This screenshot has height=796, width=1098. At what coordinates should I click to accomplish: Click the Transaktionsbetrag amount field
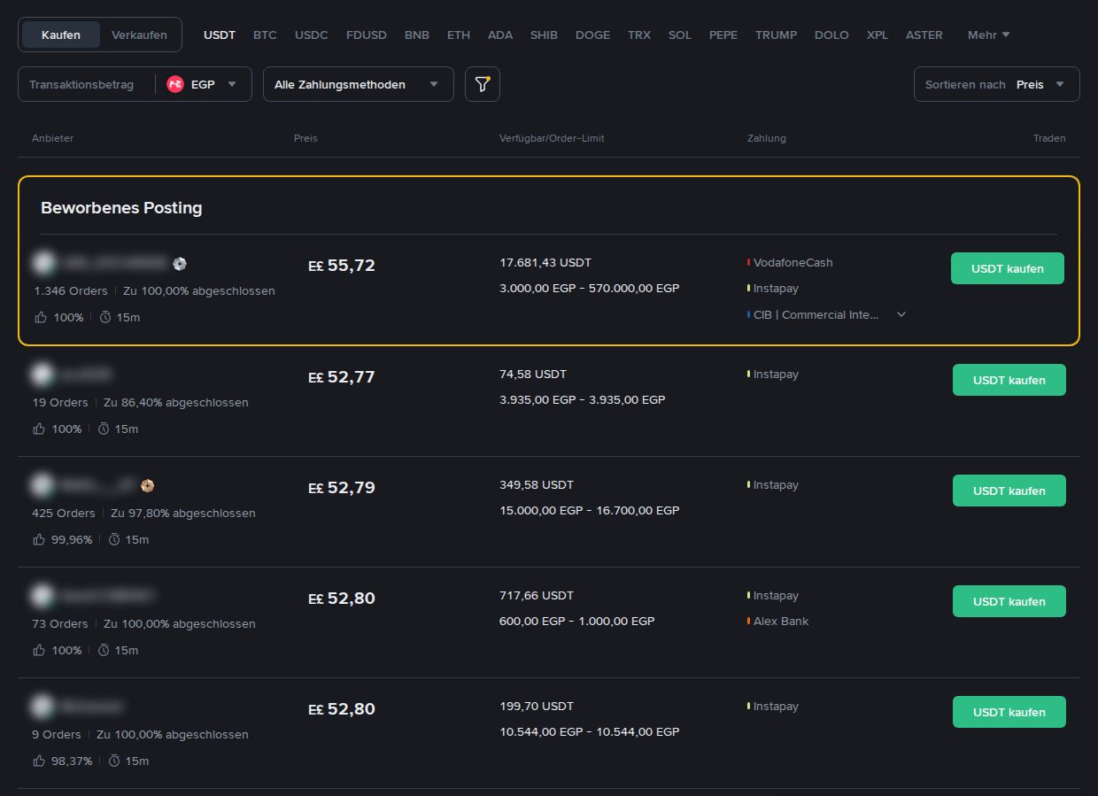[x=86, y=84]
